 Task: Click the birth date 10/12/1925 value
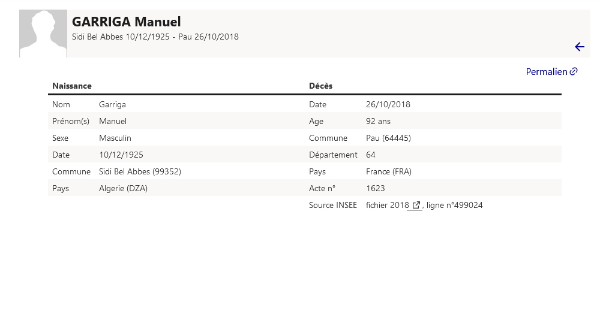[121, 155]
